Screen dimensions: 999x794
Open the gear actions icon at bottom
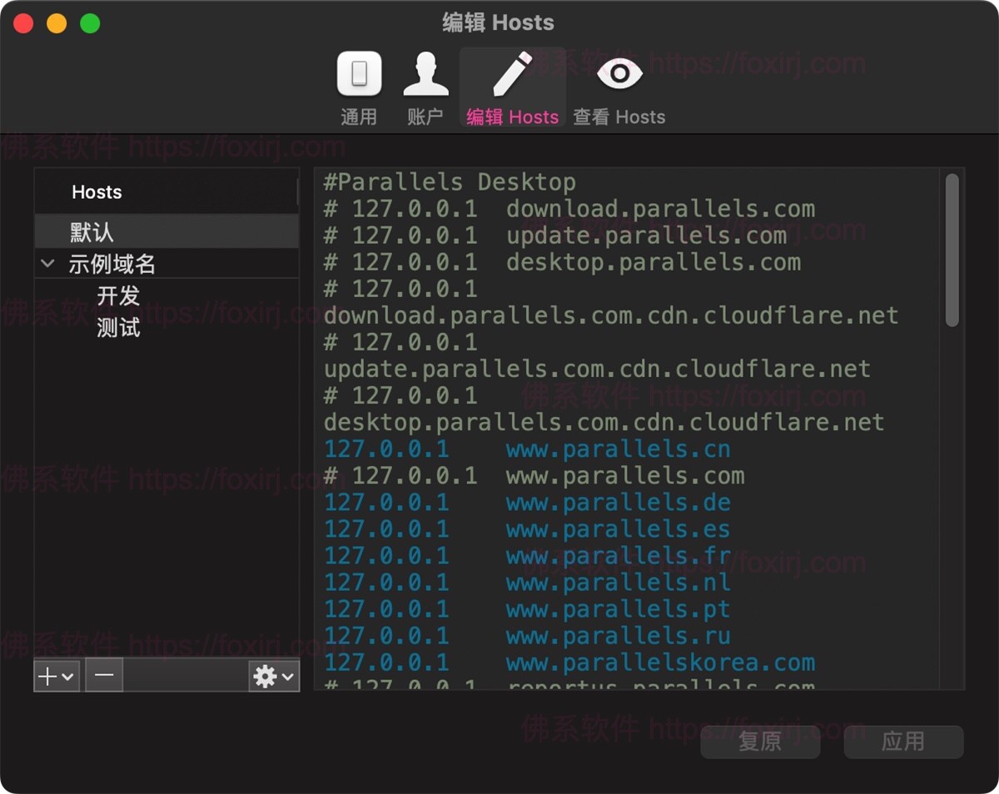(266, 676)
